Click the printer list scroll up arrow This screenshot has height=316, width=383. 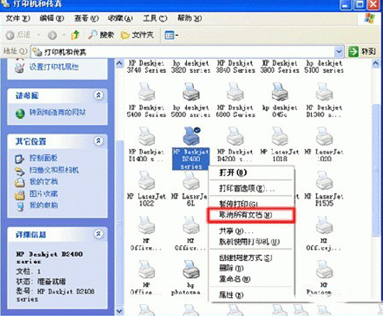pos(376,64)
